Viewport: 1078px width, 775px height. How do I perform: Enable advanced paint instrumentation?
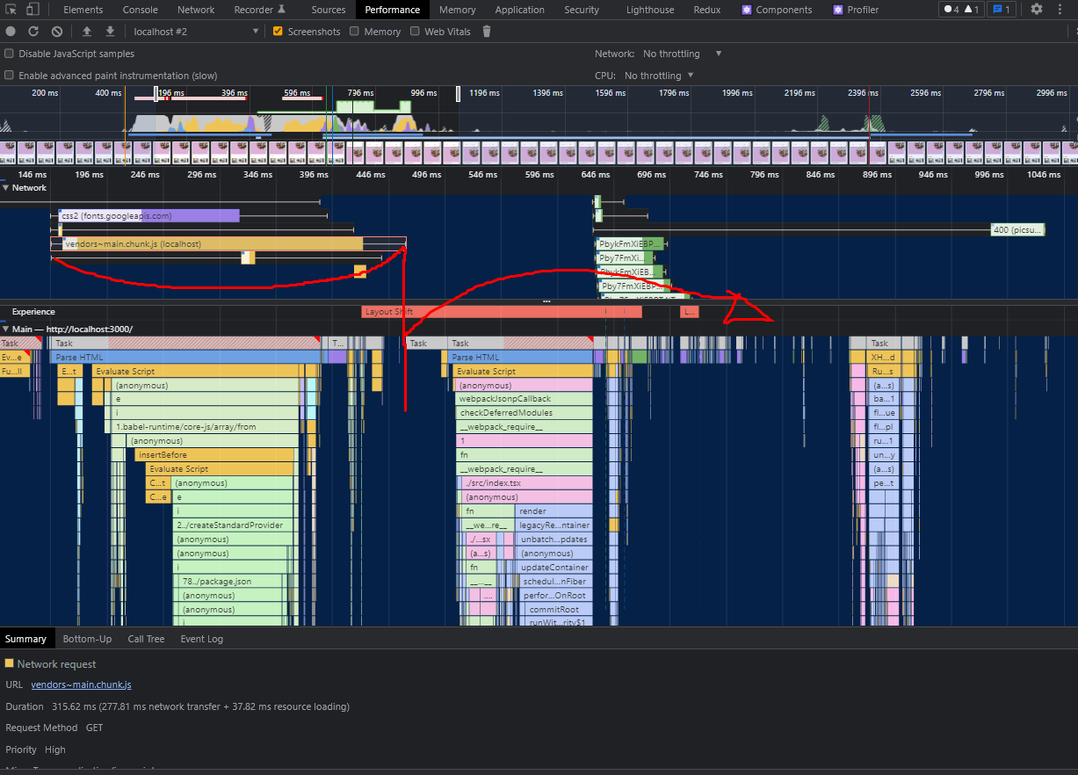[7, 76]
